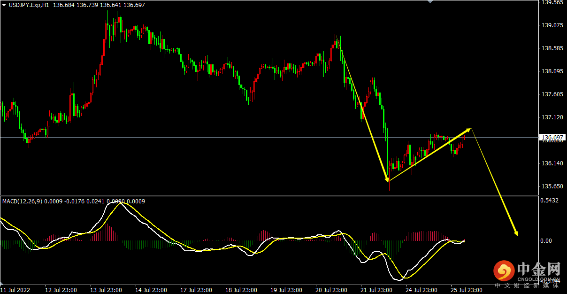
Task: Click the OHLC high value 136.739
Action: [x=87, y=5]
